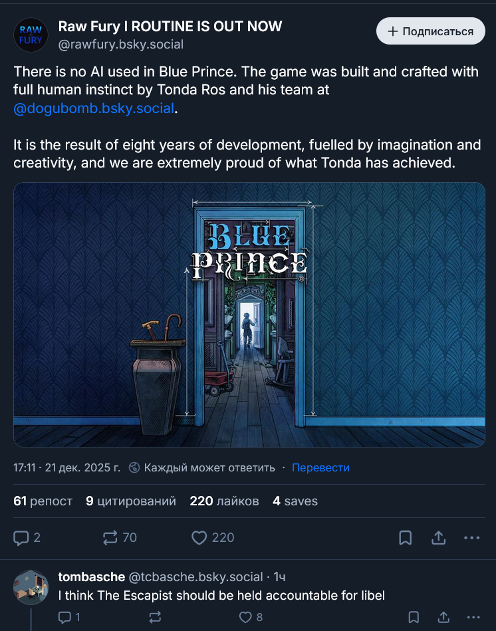View the 220 лайков list

[224, 501]
